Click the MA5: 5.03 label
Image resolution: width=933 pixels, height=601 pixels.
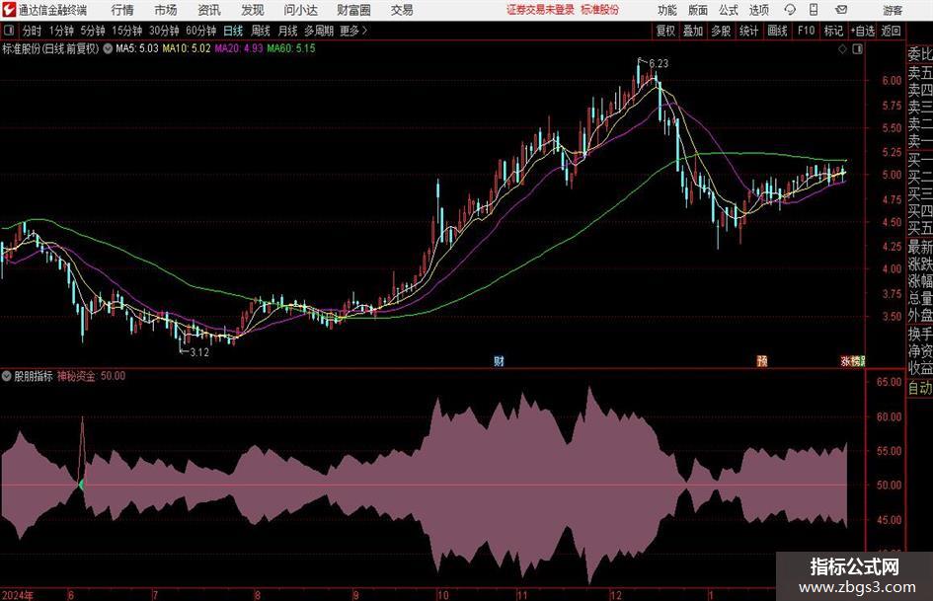(x=137, y=48)
